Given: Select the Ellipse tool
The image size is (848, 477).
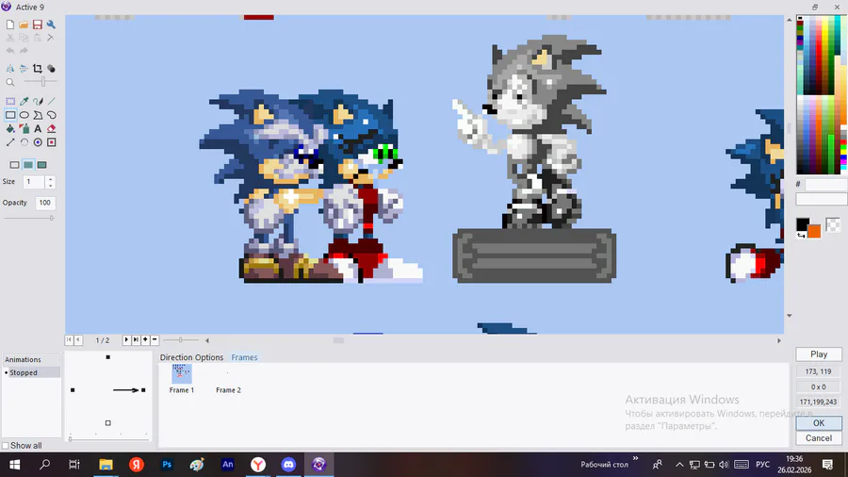Looking at the screenshot, I should coord(24,115).
